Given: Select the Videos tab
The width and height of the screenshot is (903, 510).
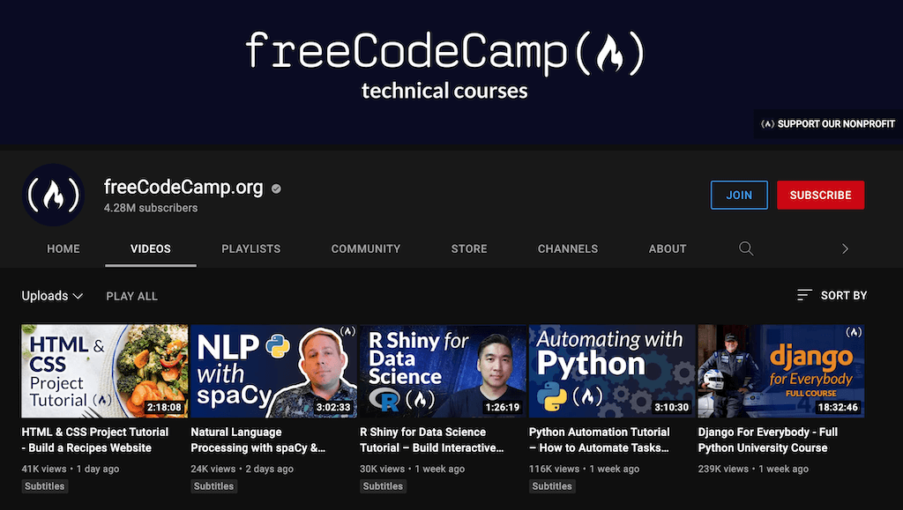Looking at the screenshot, I should [150, 249].
